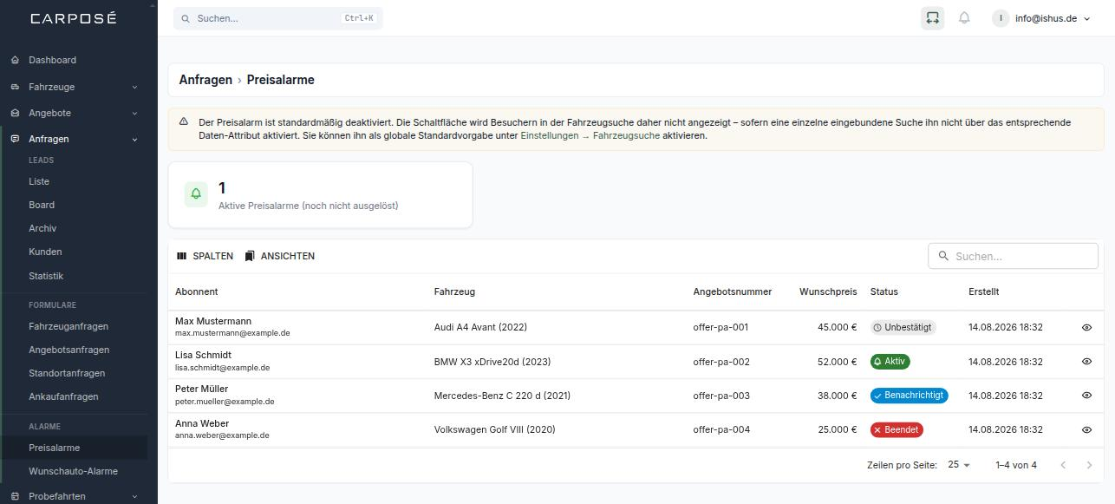Expand the Angebote sidebar section chevron
The image size is (1115, 504).
pyautogui.click(x=134, y=113)
